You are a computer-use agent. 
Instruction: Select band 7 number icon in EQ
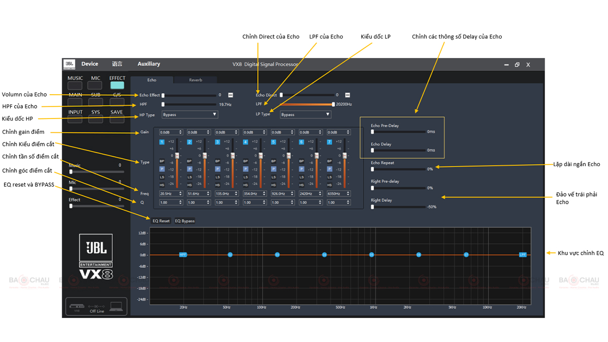329,142
